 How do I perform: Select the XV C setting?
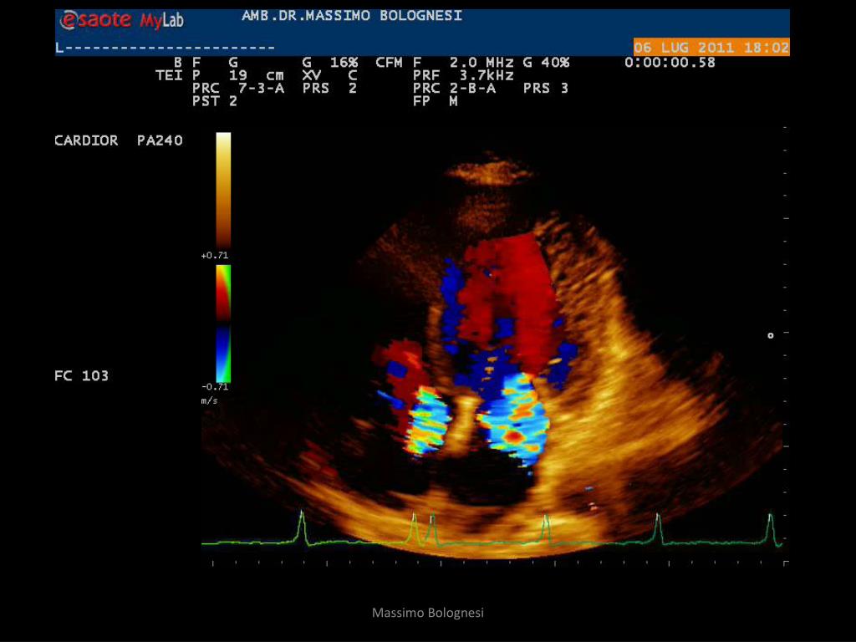tap(329, 75)
